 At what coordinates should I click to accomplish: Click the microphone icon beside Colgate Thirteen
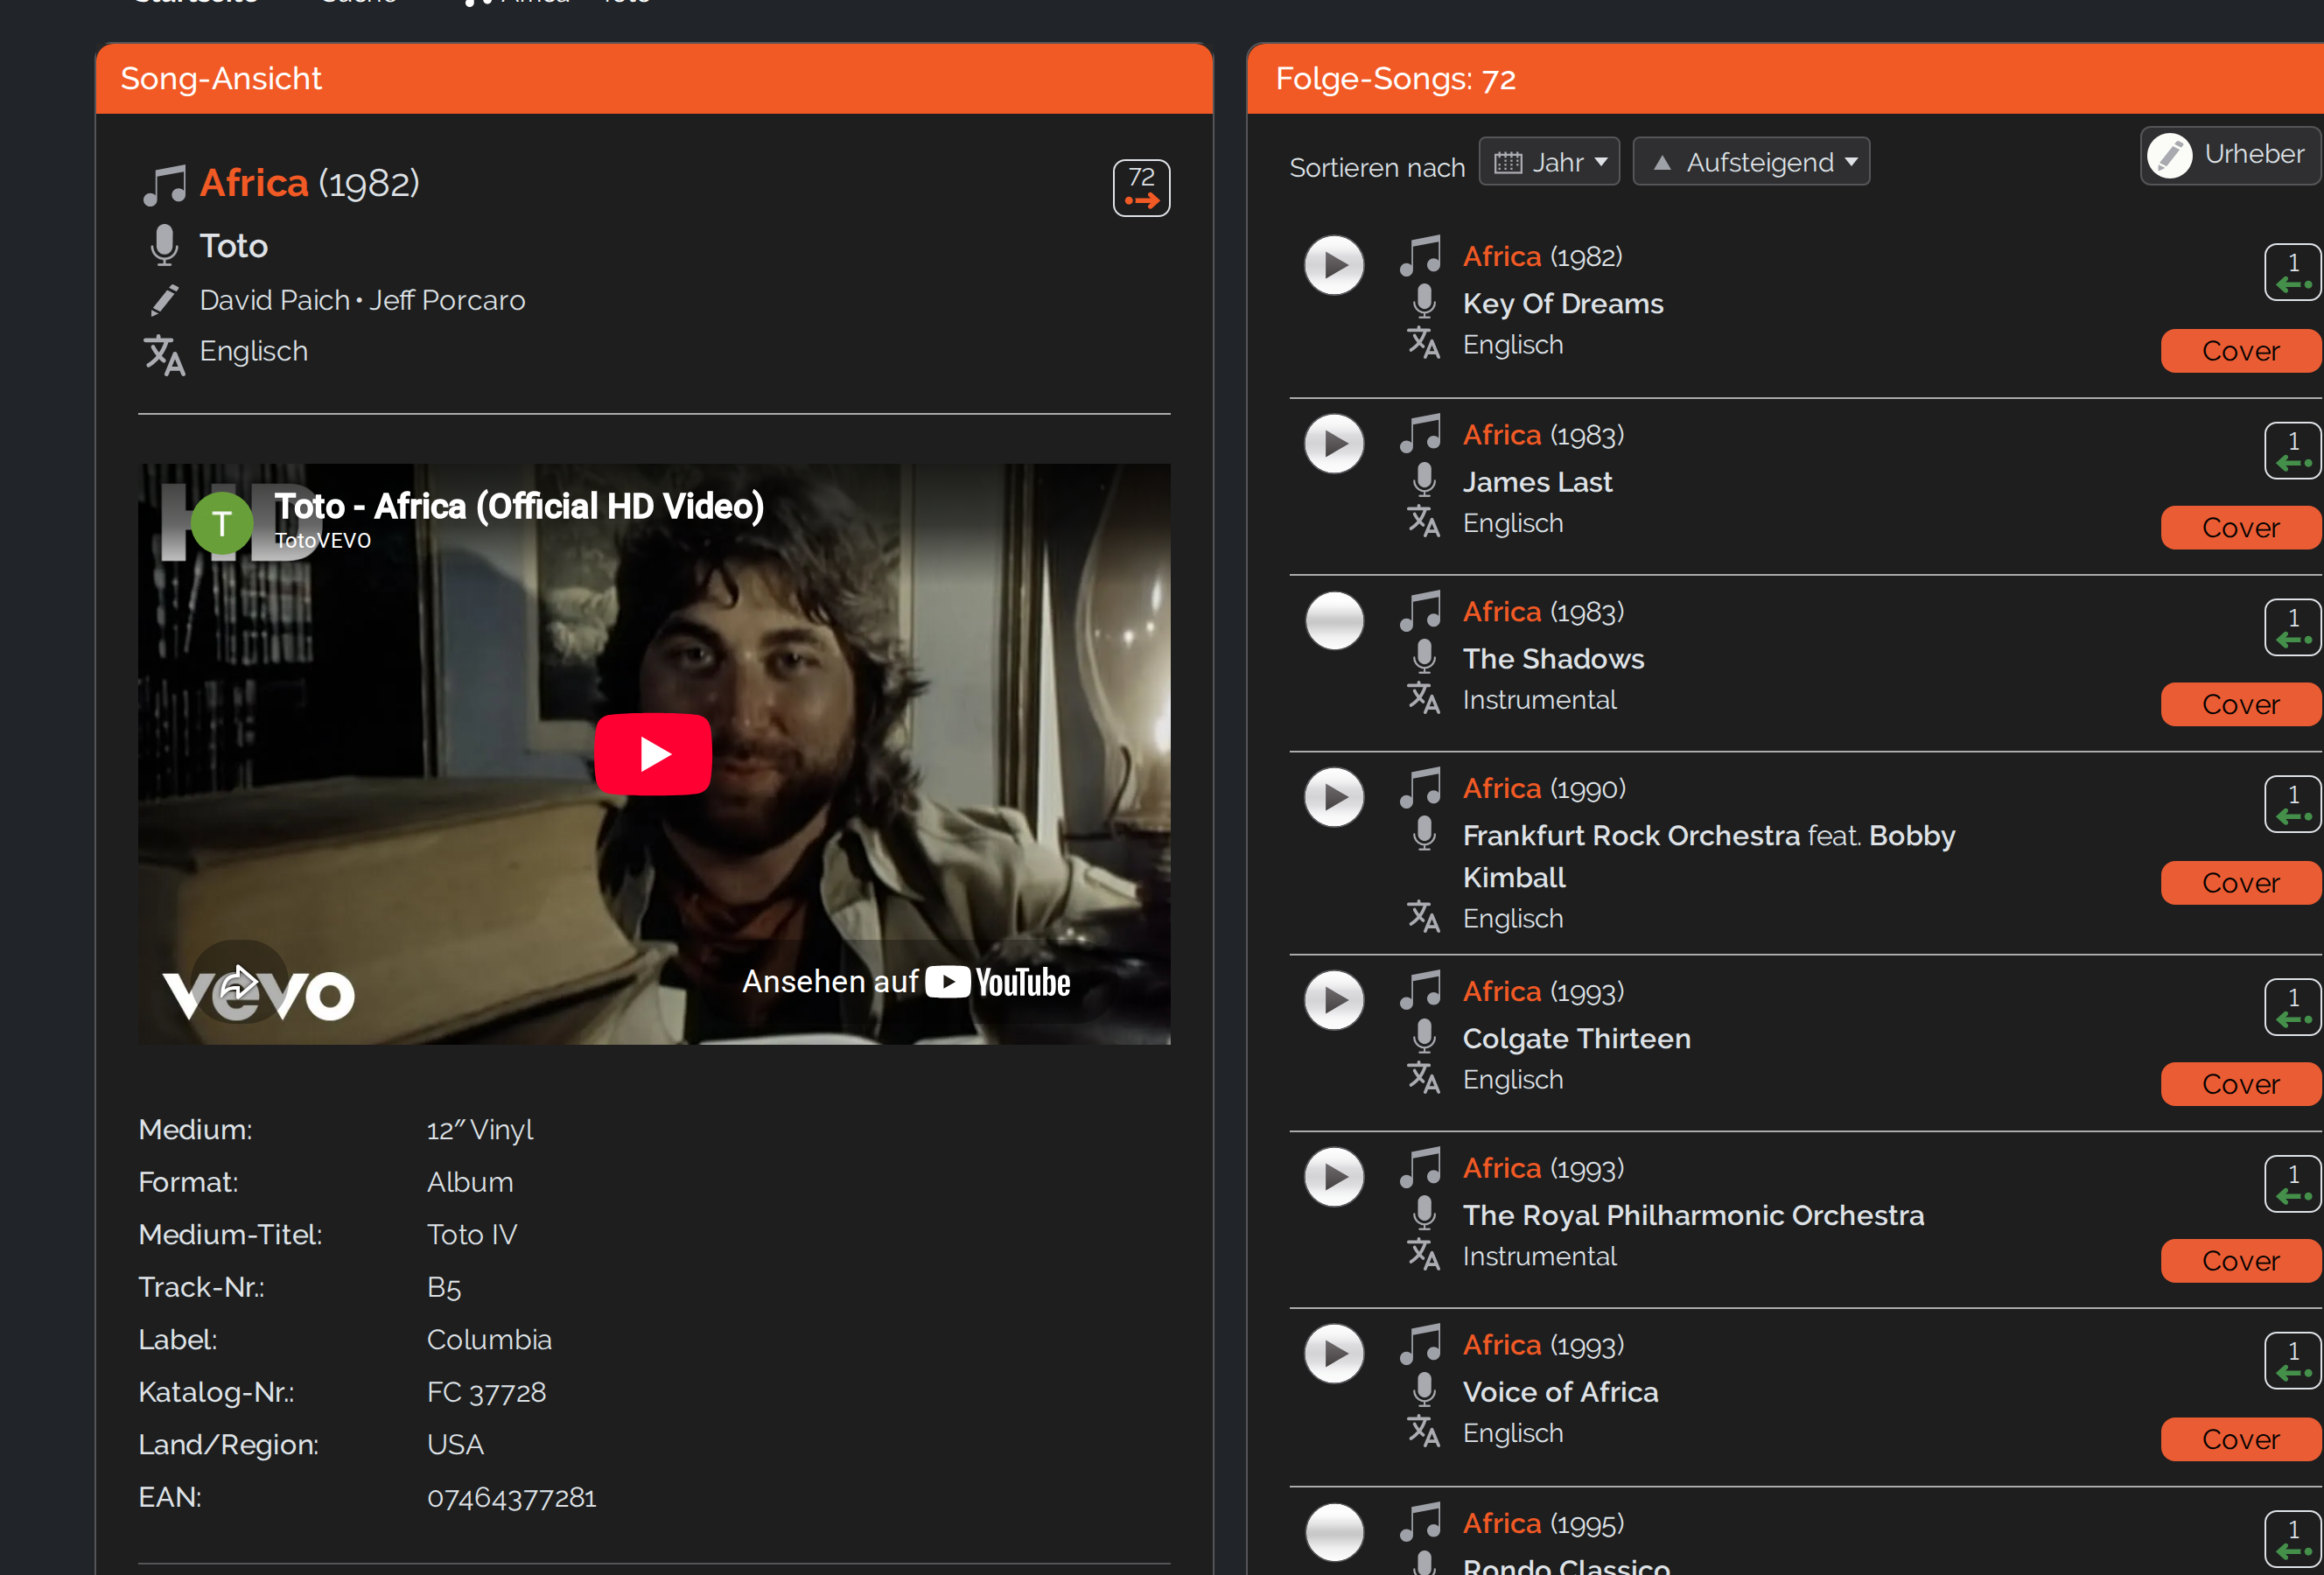click(1424, 1037)
